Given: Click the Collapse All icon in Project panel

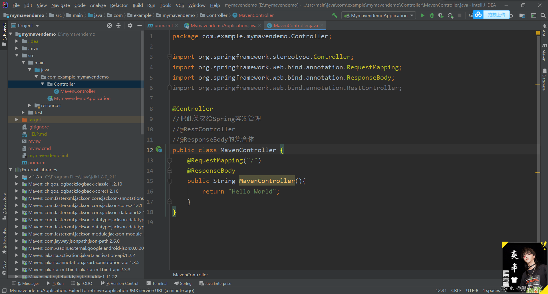Looking at the screenshot, I should coord(118,26).
